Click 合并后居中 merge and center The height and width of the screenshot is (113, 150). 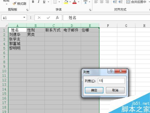(136, 2)
